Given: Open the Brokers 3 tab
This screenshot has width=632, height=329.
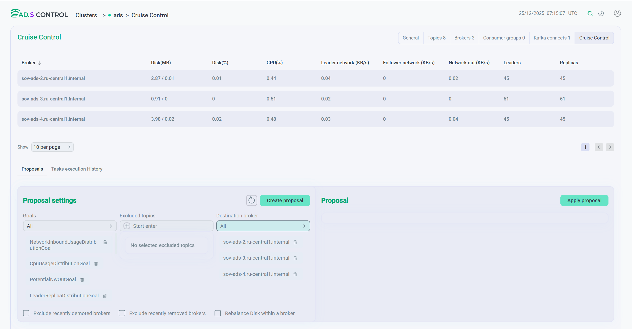Looking at the screenshot, I should coord(464,38).
